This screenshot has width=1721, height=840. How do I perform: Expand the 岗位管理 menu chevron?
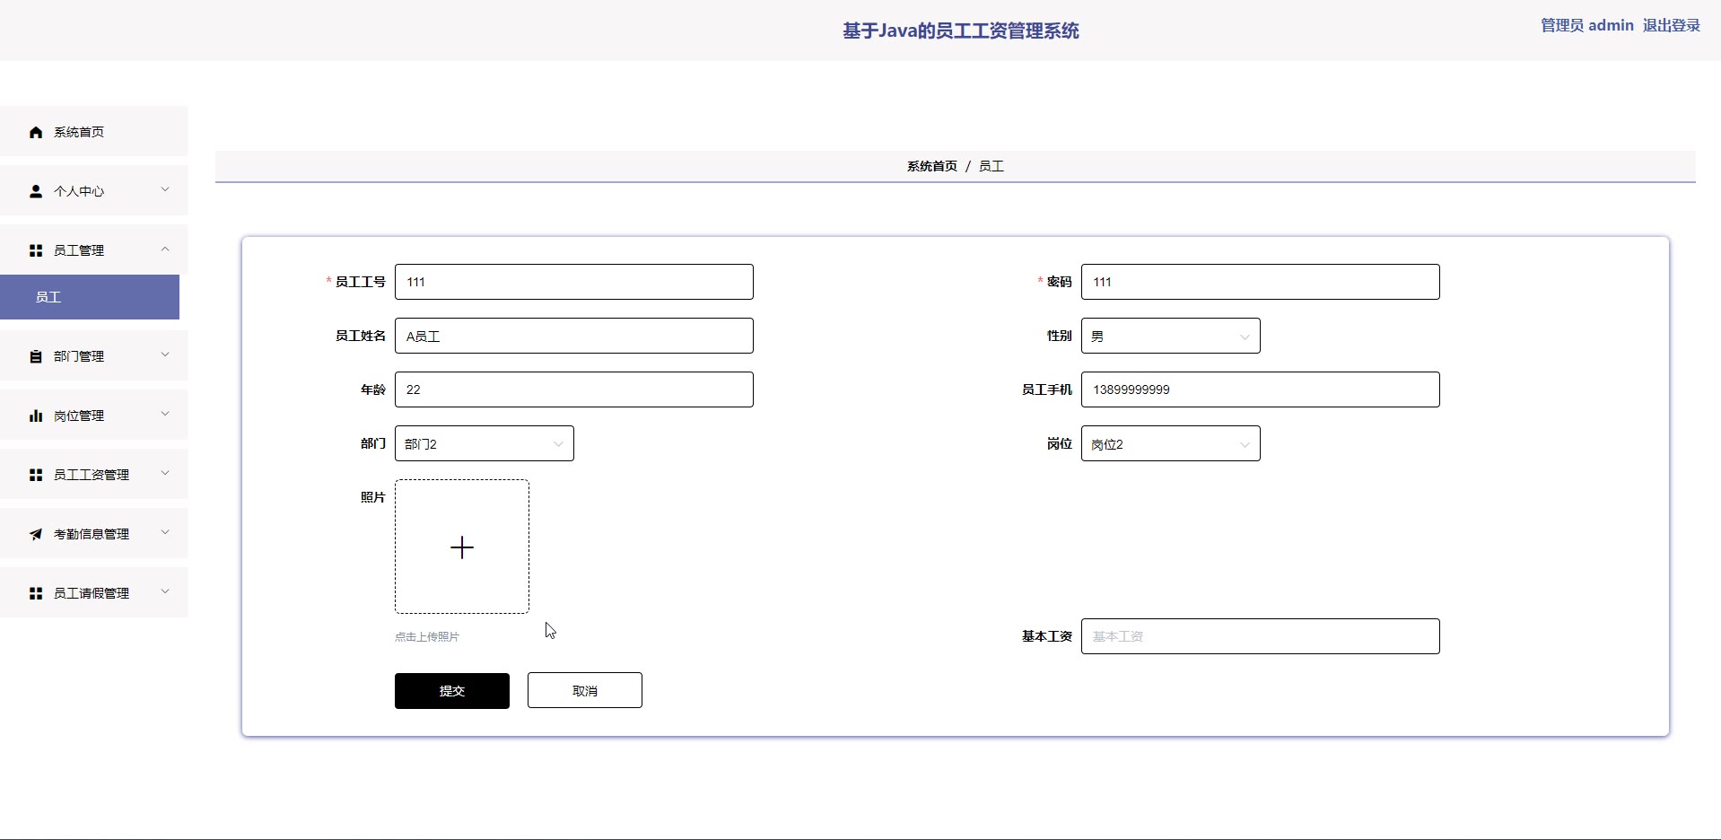tap(165, 414)
